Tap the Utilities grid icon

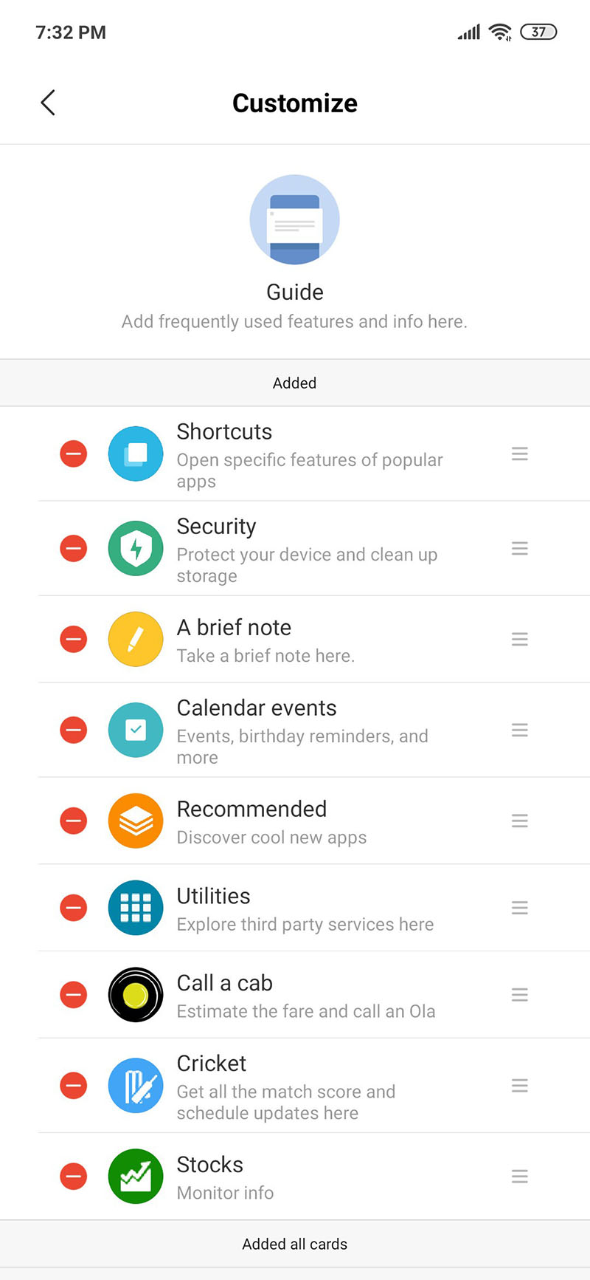(136, 908)
